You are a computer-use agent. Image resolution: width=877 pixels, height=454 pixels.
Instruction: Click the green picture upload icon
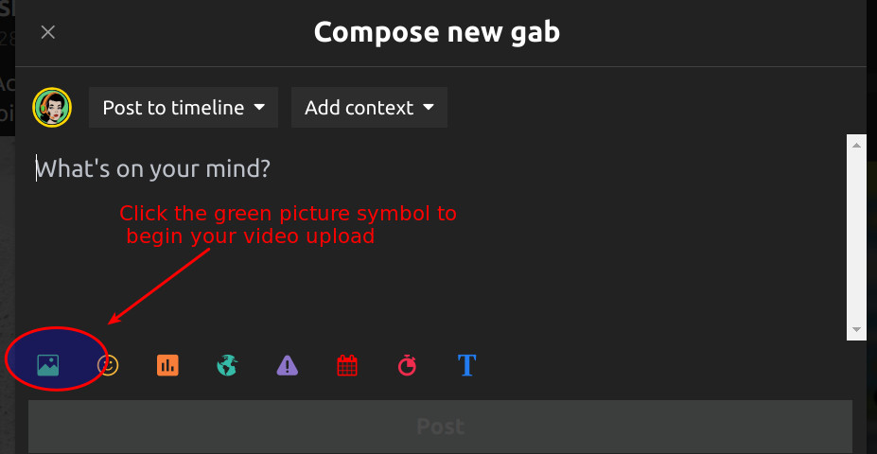click(x=48, y=365)
